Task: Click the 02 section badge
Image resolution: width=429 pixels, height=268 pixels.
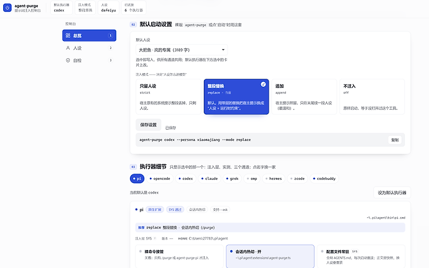Action: [x=133, y=25]
